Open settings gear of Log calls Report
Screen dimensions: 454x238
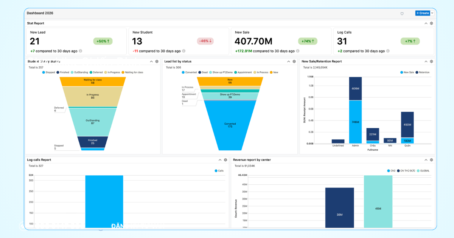tap(225, 160)
